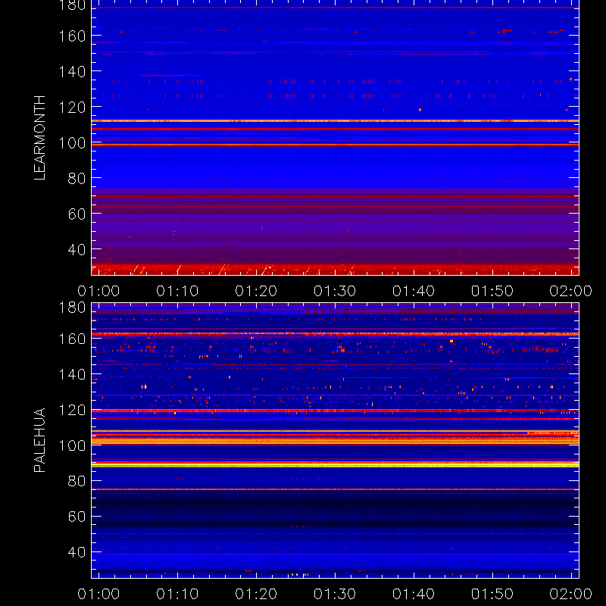Select the 80 label on the PALEHUA axis
606x606 pixels.
tap(77, 481)
